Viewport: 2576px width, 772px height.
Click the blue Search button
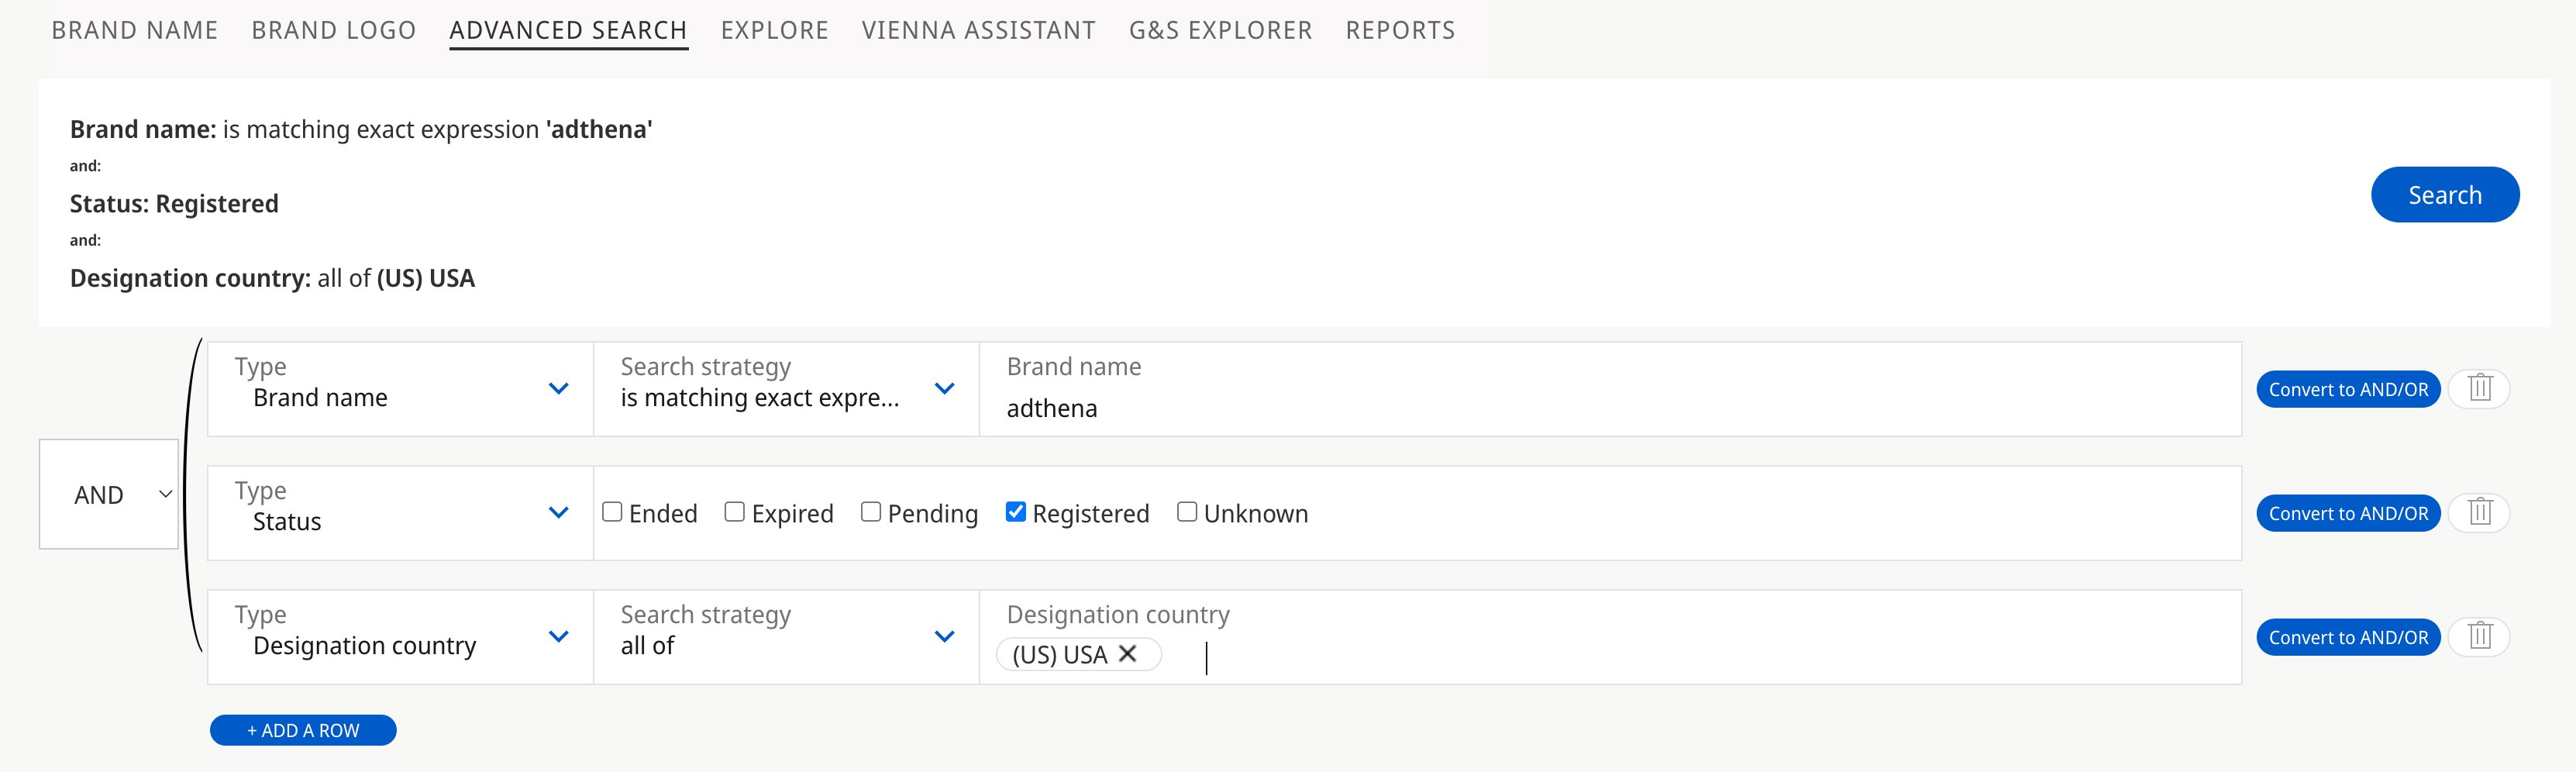tap(2444, 195)
